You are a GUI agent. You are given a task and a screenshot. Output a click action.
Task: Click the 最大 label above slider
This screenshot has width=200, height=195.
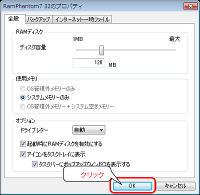(x=174, y=39)
